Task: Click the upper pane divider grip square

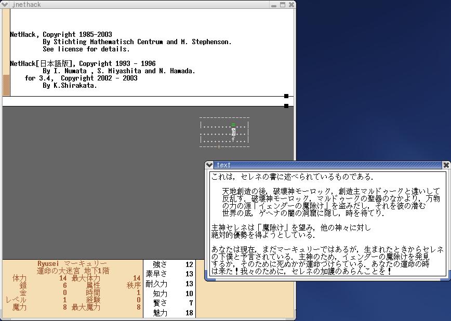Action: [286, 96]
